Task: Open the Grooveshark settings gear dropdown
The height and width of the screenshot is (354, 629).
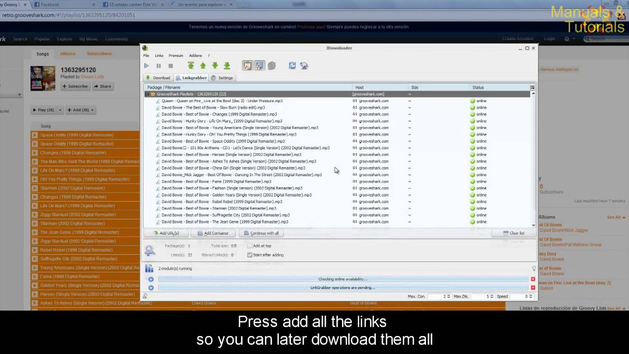Action: click(x=569, y=38)
